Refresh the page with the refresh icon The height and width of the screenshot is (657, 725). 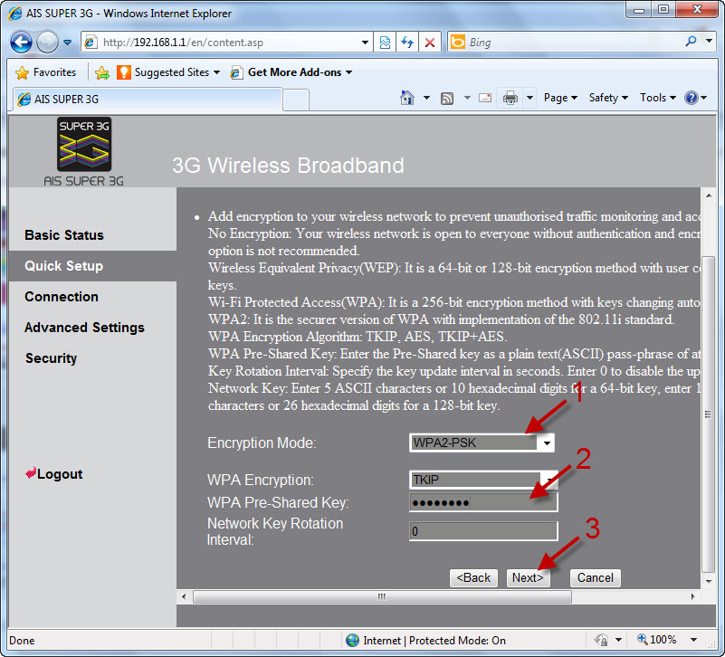[x=407, y=43]
